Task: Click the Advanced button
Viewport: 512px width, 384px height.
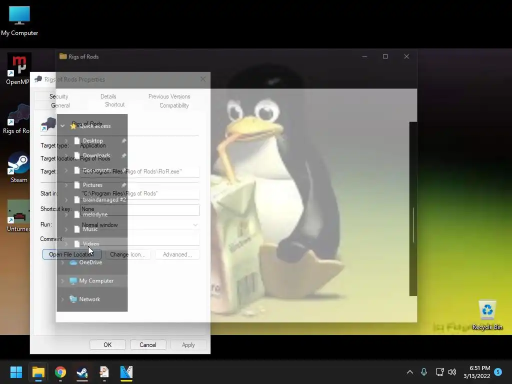Action: [x=177, y=254]
